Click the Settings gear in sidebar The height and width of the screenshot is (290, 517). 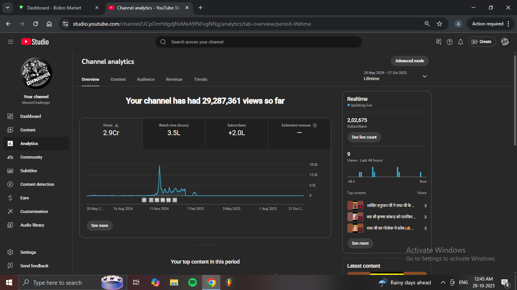click(x=11, y=252)
